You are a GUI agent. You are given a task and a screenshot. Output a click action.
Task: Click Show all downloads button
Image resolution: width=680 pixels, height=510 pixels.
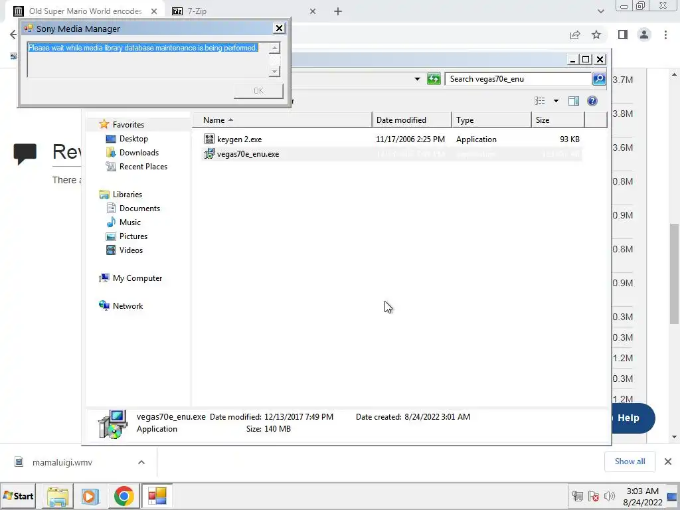(630, 462)
